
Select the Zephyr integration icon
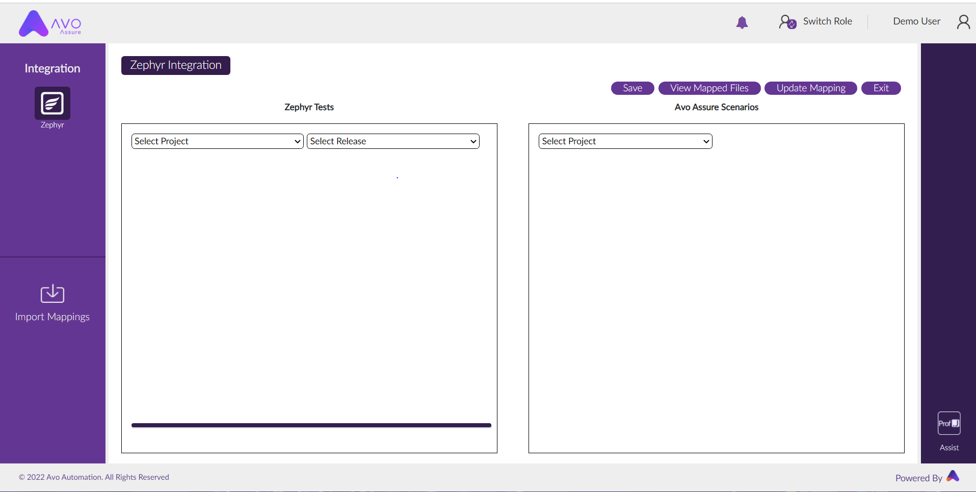[x=52, y=103]
